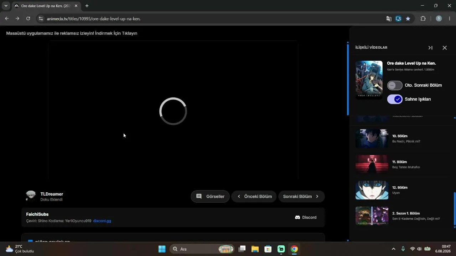The height and width of the screenshot is (256, 456).
Task: Open the green app icon beside Microsoft Store
Action: tap(281, 249)
